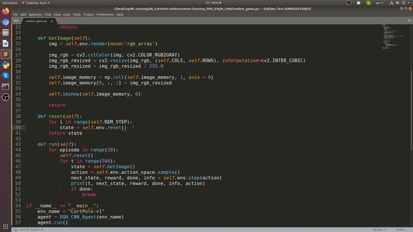Viewport: 413px width, 232px height.
Task: Open the Find menu
Action: [x=48, y=15]
